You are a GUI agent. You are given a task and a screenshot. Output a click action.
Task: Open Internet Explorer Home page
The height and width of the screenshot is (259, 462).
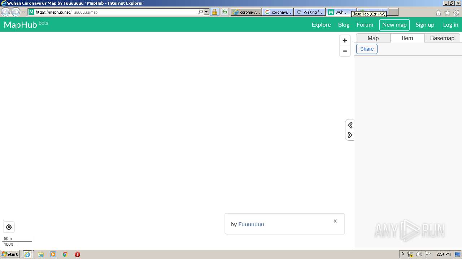(x=438, y=13)
